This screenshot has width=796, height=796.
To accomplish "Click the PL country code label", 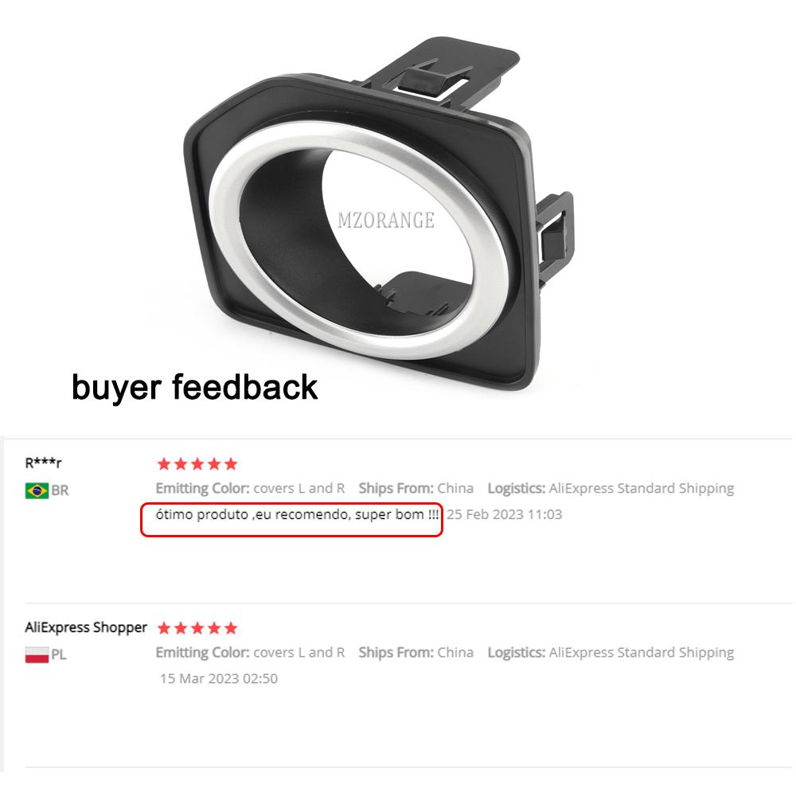I will (x=59, y=654).
